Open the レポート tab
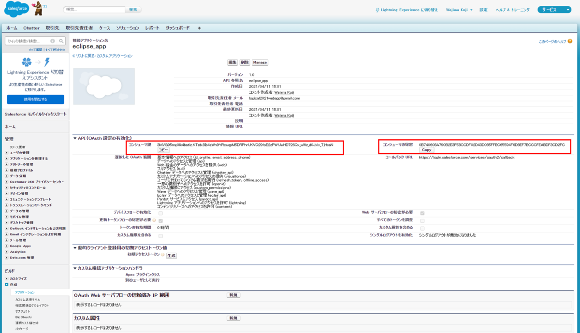Image resolution: width=580 pixels, height=333 pixels. point(153,28)
